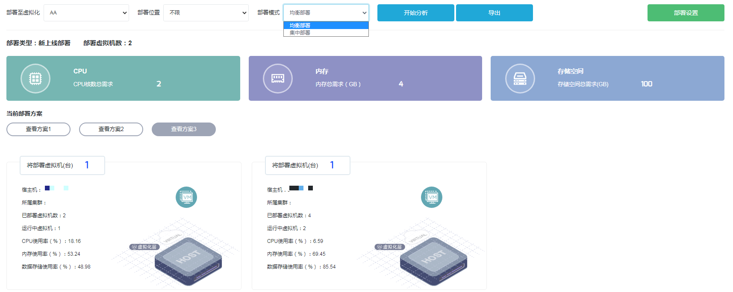Click the 开始分析 button

[415, 13]
